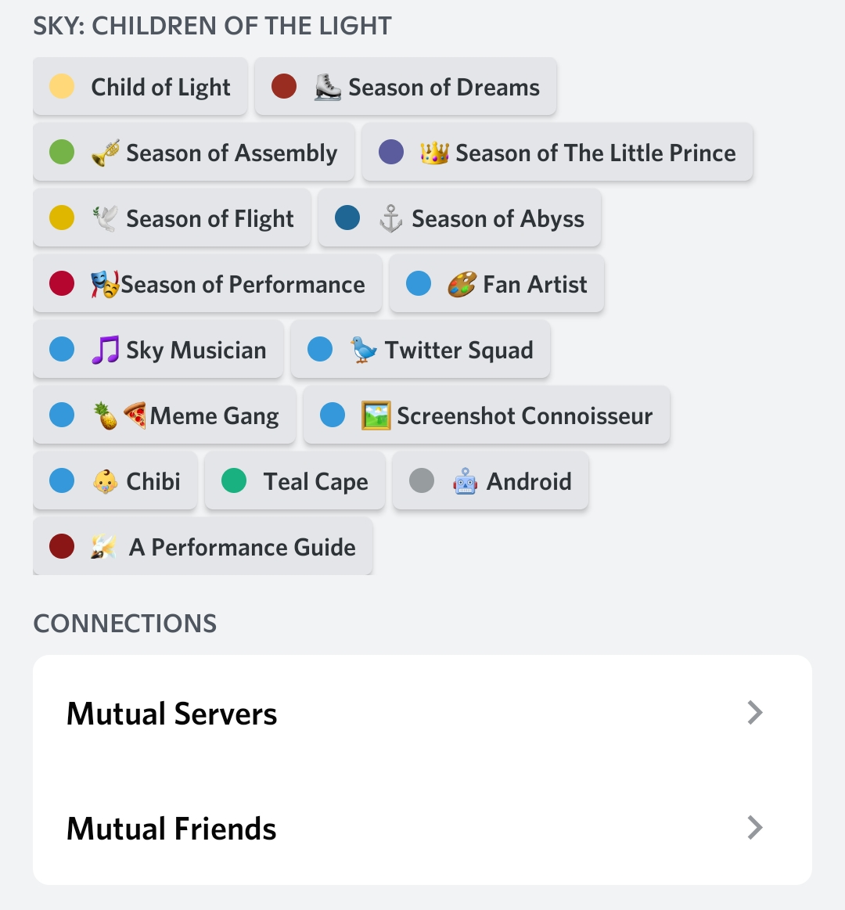Screen dimensions: 845x910
Task: Click the framed picture icon on Screenshot Connoisseur
Action: click(x=376, y=415)
